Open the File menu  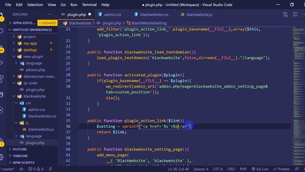[x=8, y=5]
